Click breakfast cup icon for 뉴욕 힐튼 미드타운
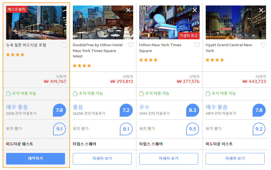 (x=8, y=93)
